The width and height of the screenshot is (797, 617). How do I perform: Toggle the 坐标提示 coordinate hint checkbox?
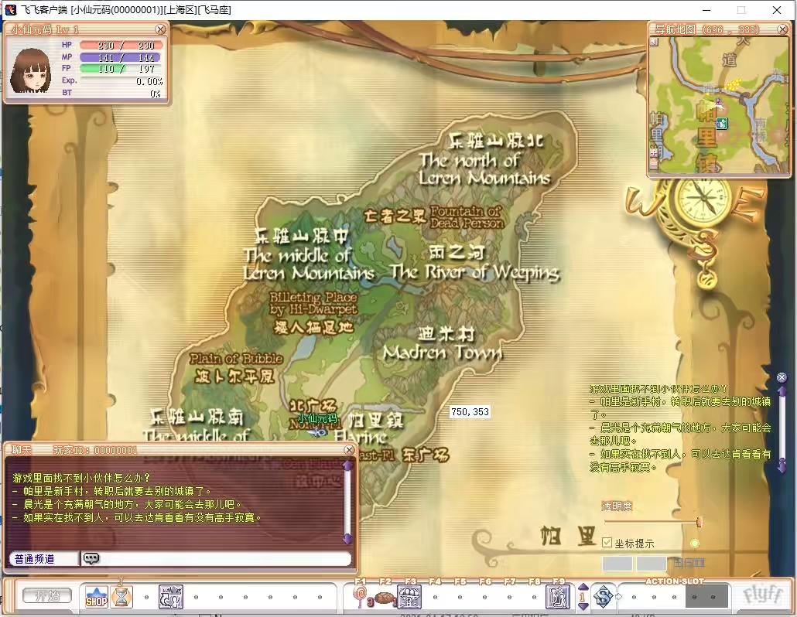point(607,543)
